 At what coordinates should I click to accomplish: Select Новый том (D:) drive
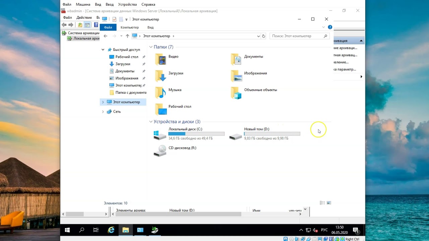click(264, 134)
